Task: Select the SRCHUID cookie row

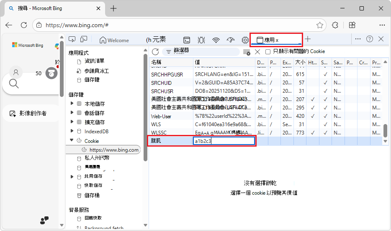Action: (265, 83)
